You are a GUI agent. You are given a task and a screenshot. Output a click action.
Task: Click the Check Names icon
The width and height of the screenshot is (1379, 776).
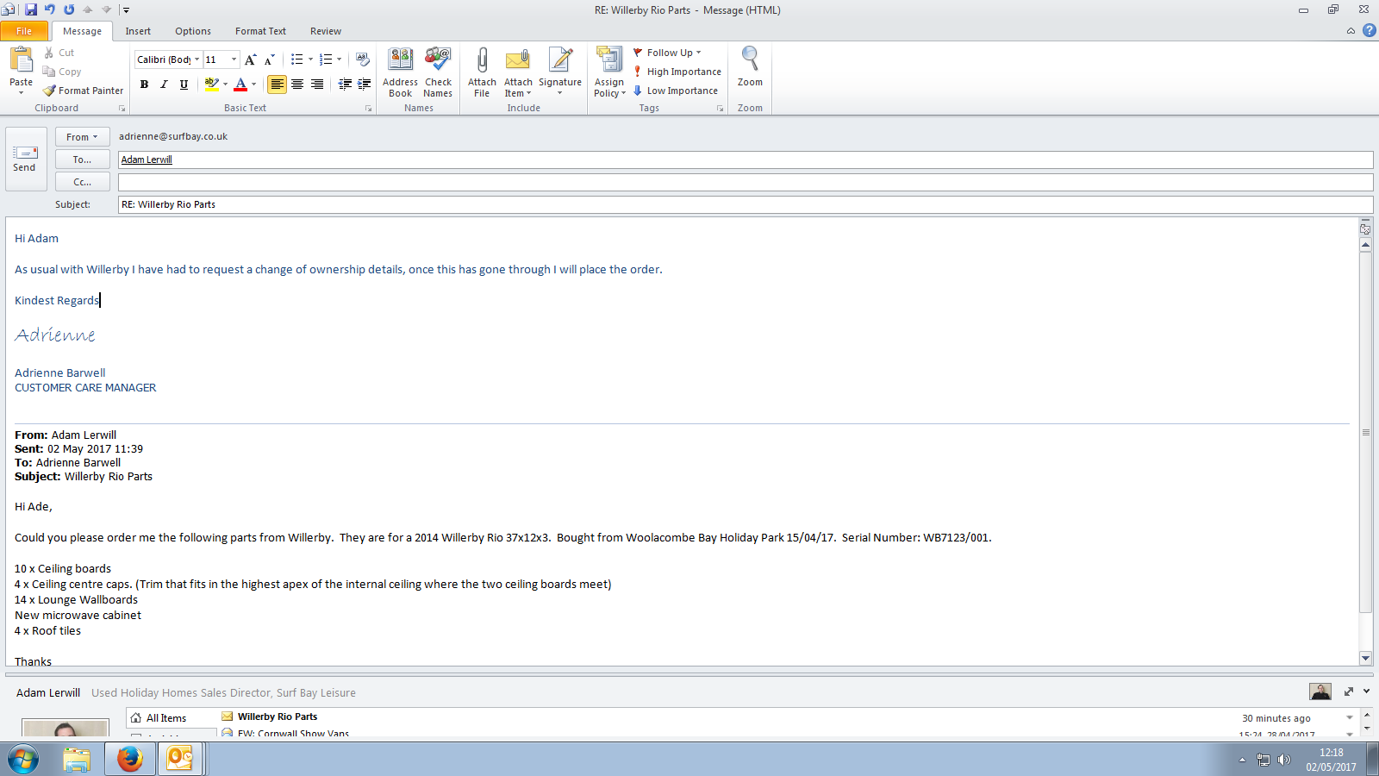click(438, 62)
